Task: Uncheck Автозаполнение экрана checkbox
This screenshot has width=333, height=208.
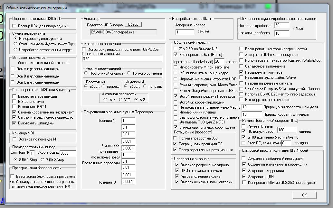Action: pos(177,176)
